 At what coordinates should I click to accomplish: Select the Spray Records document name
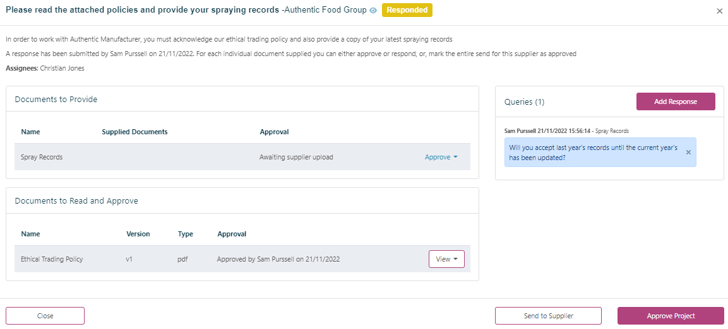pyautogui.click(x=42, y=157)
